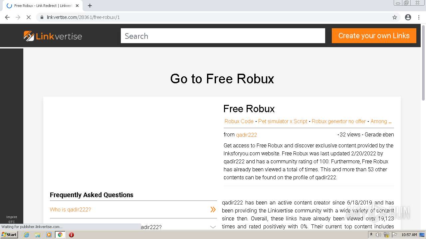426x239 pixels.
Task: Click the '32 views' text
Action: pos(350,134)
